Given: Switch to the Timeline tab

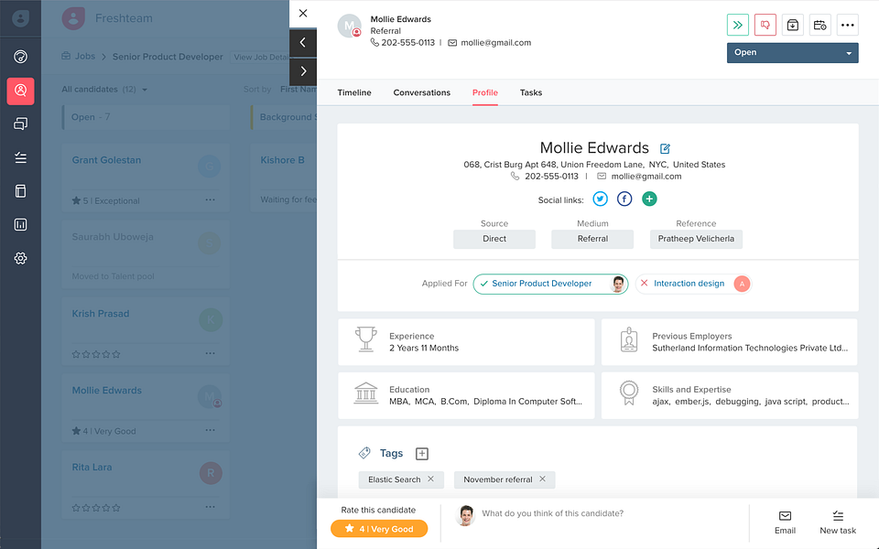Looking at the screenshot, I should (x=354, y=92).
